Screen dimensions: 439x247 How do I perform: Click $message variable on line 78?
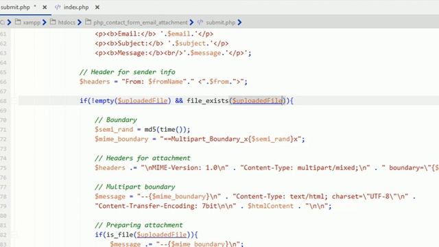coord(110,197)
